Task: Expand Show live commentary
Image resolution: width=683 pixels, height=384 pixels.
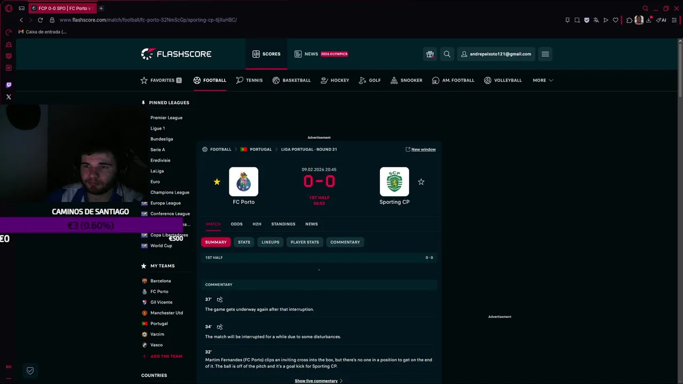Action: 319,381
